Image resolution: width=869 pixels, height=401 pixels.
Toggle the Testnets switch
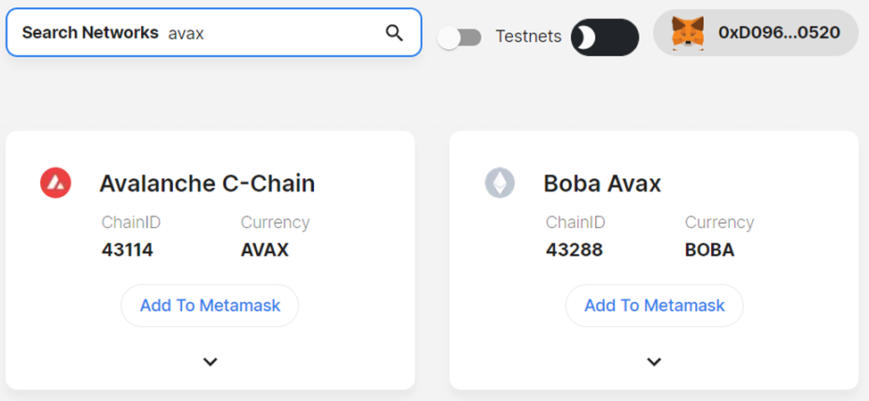tap(460, 37)
